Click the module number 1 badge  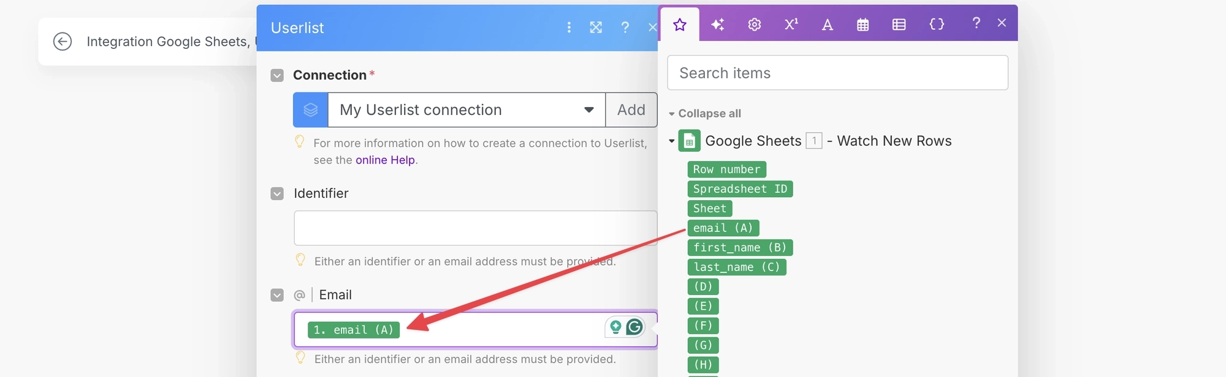[x=813, y=141]
